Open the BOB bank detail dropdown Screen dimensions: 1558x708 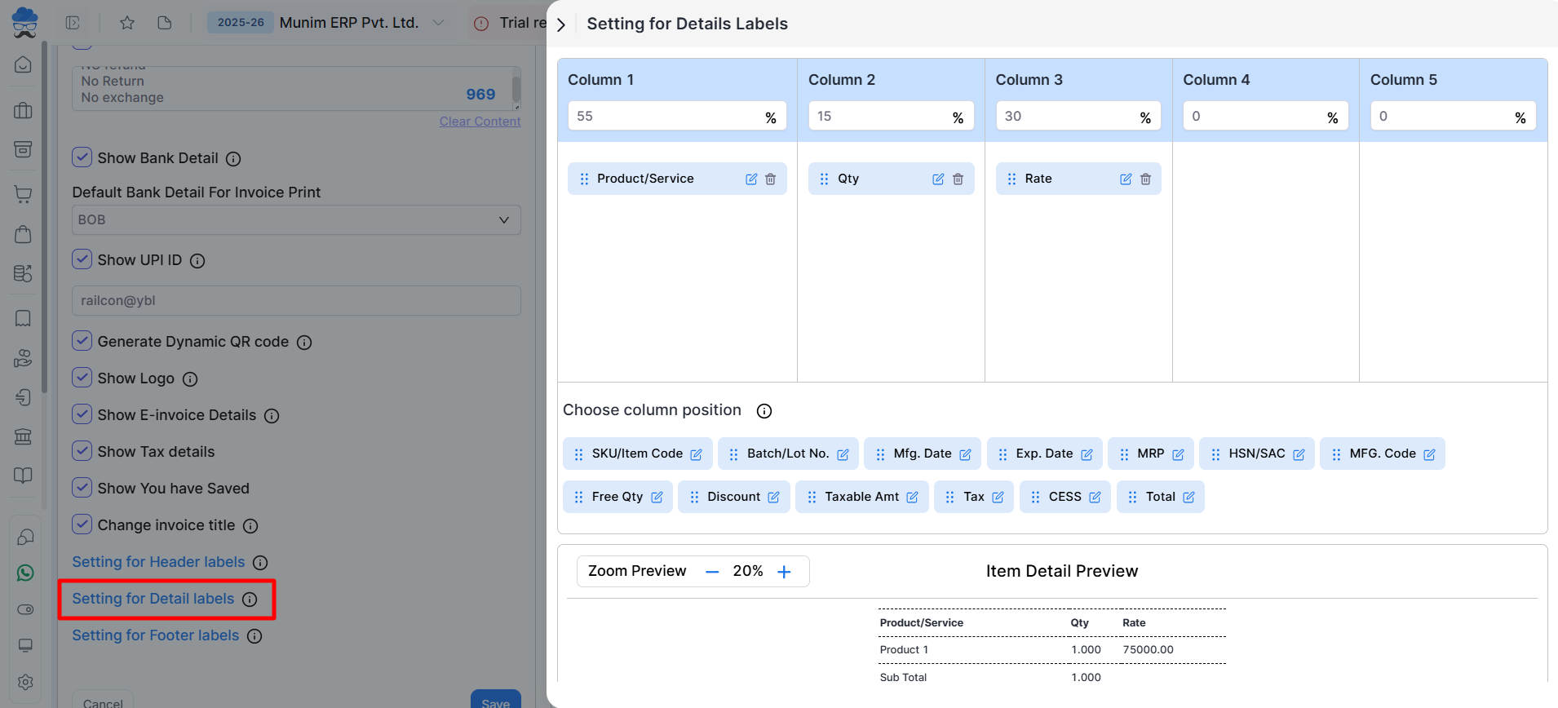pyautogui.click(x=295, y=220)
